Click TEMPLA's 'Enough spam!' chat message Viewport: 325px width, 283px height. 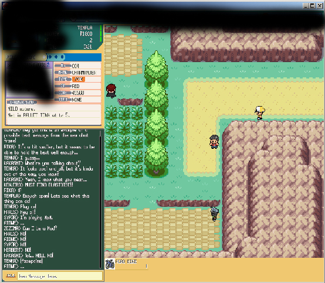coord(46,198)
